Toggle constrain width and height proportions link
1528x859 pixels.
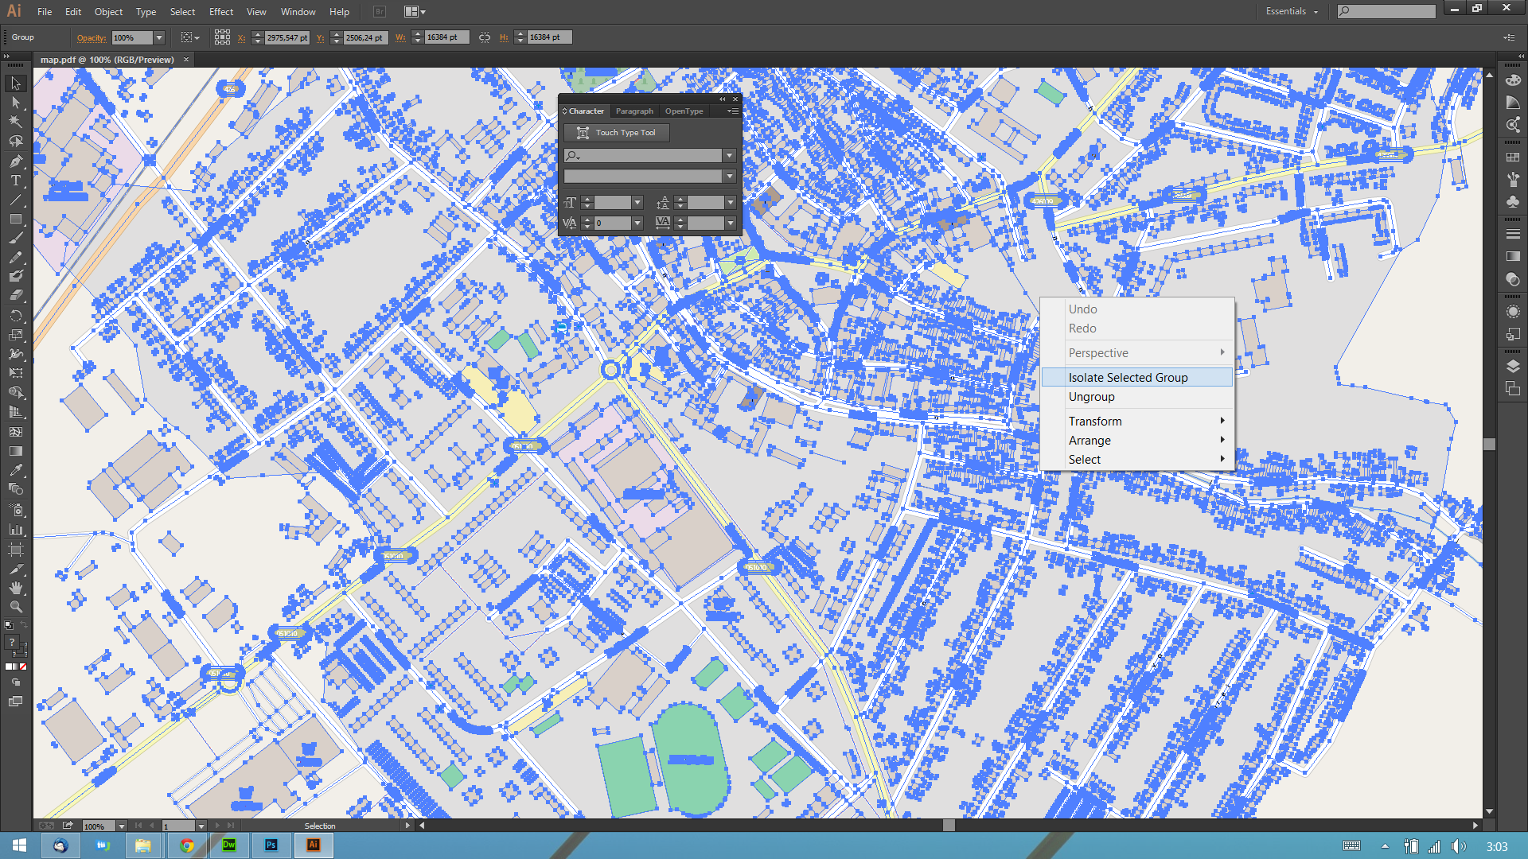[x=485, y=37]
